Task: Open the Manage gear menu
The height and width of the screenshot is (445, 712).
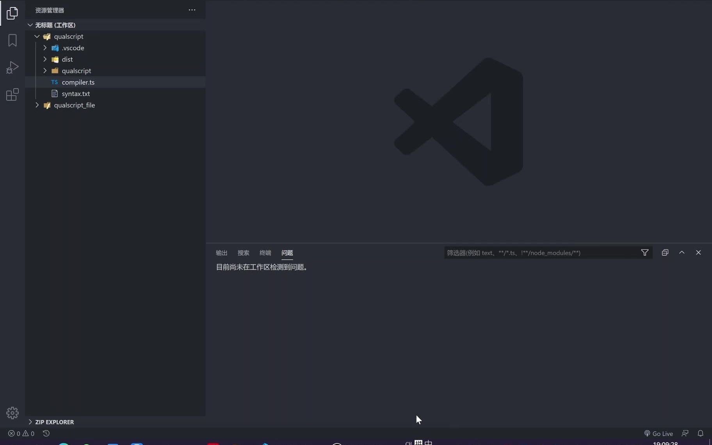Action: (12, 413)
